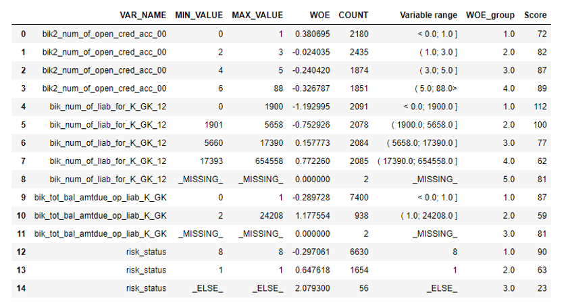The width and height of the screenshot is (566, 303).
Task: Click variable range ( 17390.0; 654558.0 ]
Action: [417, 161]
